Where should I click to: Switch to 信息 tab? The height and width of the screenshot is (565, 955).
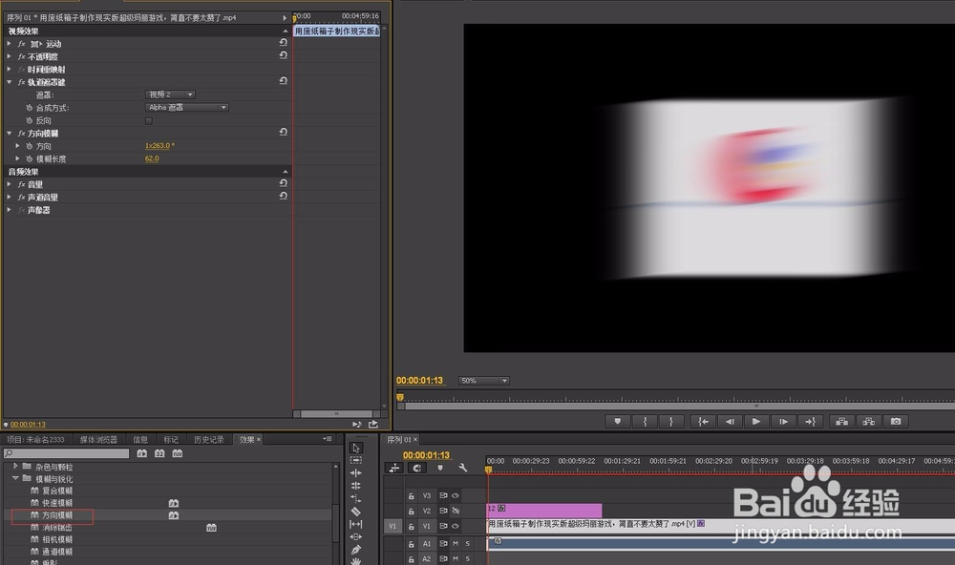coord(140,440)
